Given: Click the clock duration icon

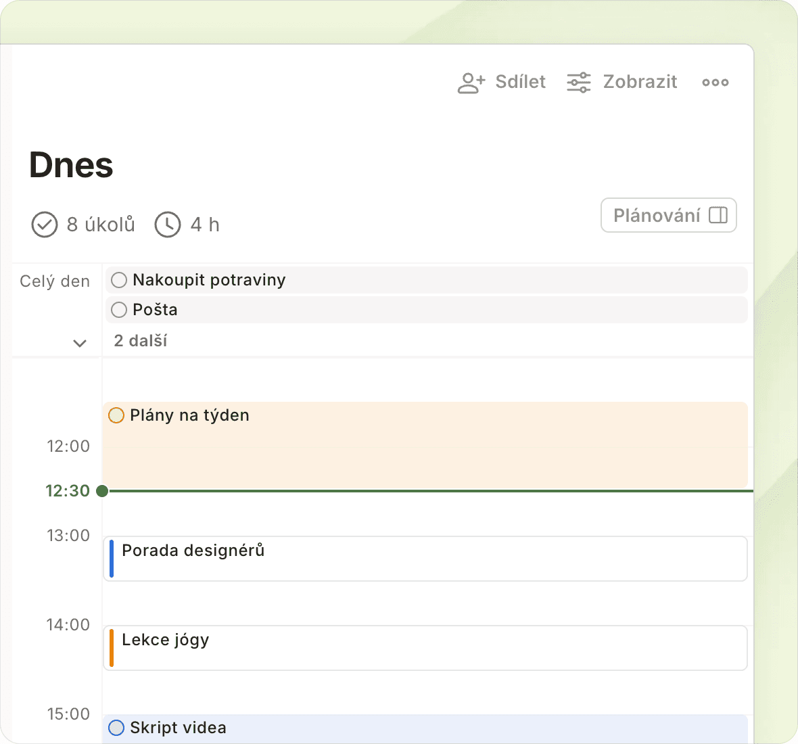Looking at the screenshot, I should point(168,225).
